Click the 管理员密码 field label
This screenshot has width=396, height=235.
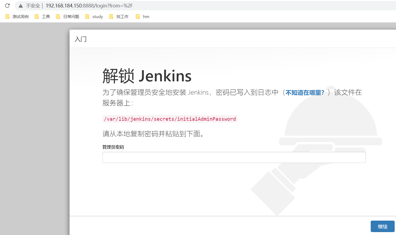pyautogui.click(x=113, y=147)
